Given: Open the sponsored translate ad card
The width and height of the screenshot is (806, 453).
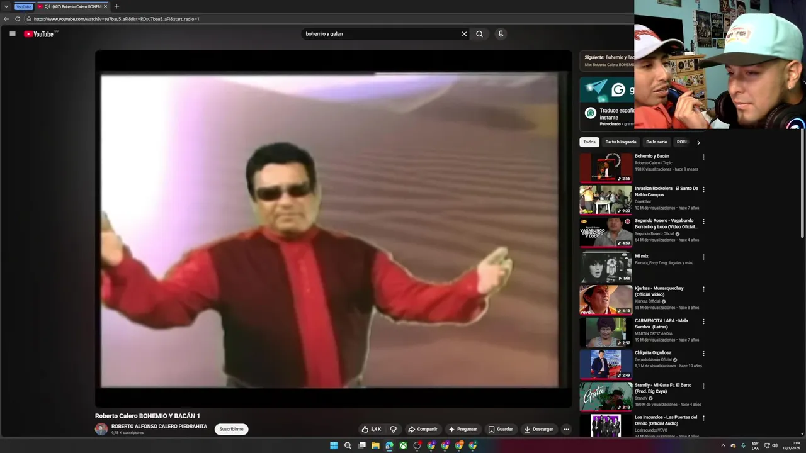Looking at the screenshot, I should click(x=607, y=103).
